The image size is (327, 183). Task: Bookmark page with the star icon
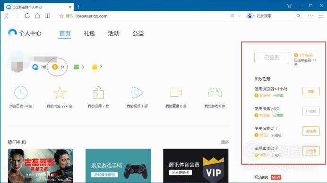click(x=61, y=16)
